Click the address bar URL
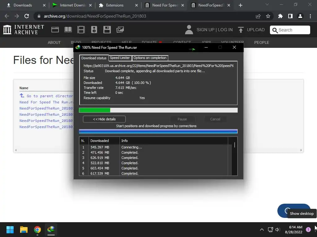The width and height of the screenshot is (317, 237). click(x=95, y=16)
